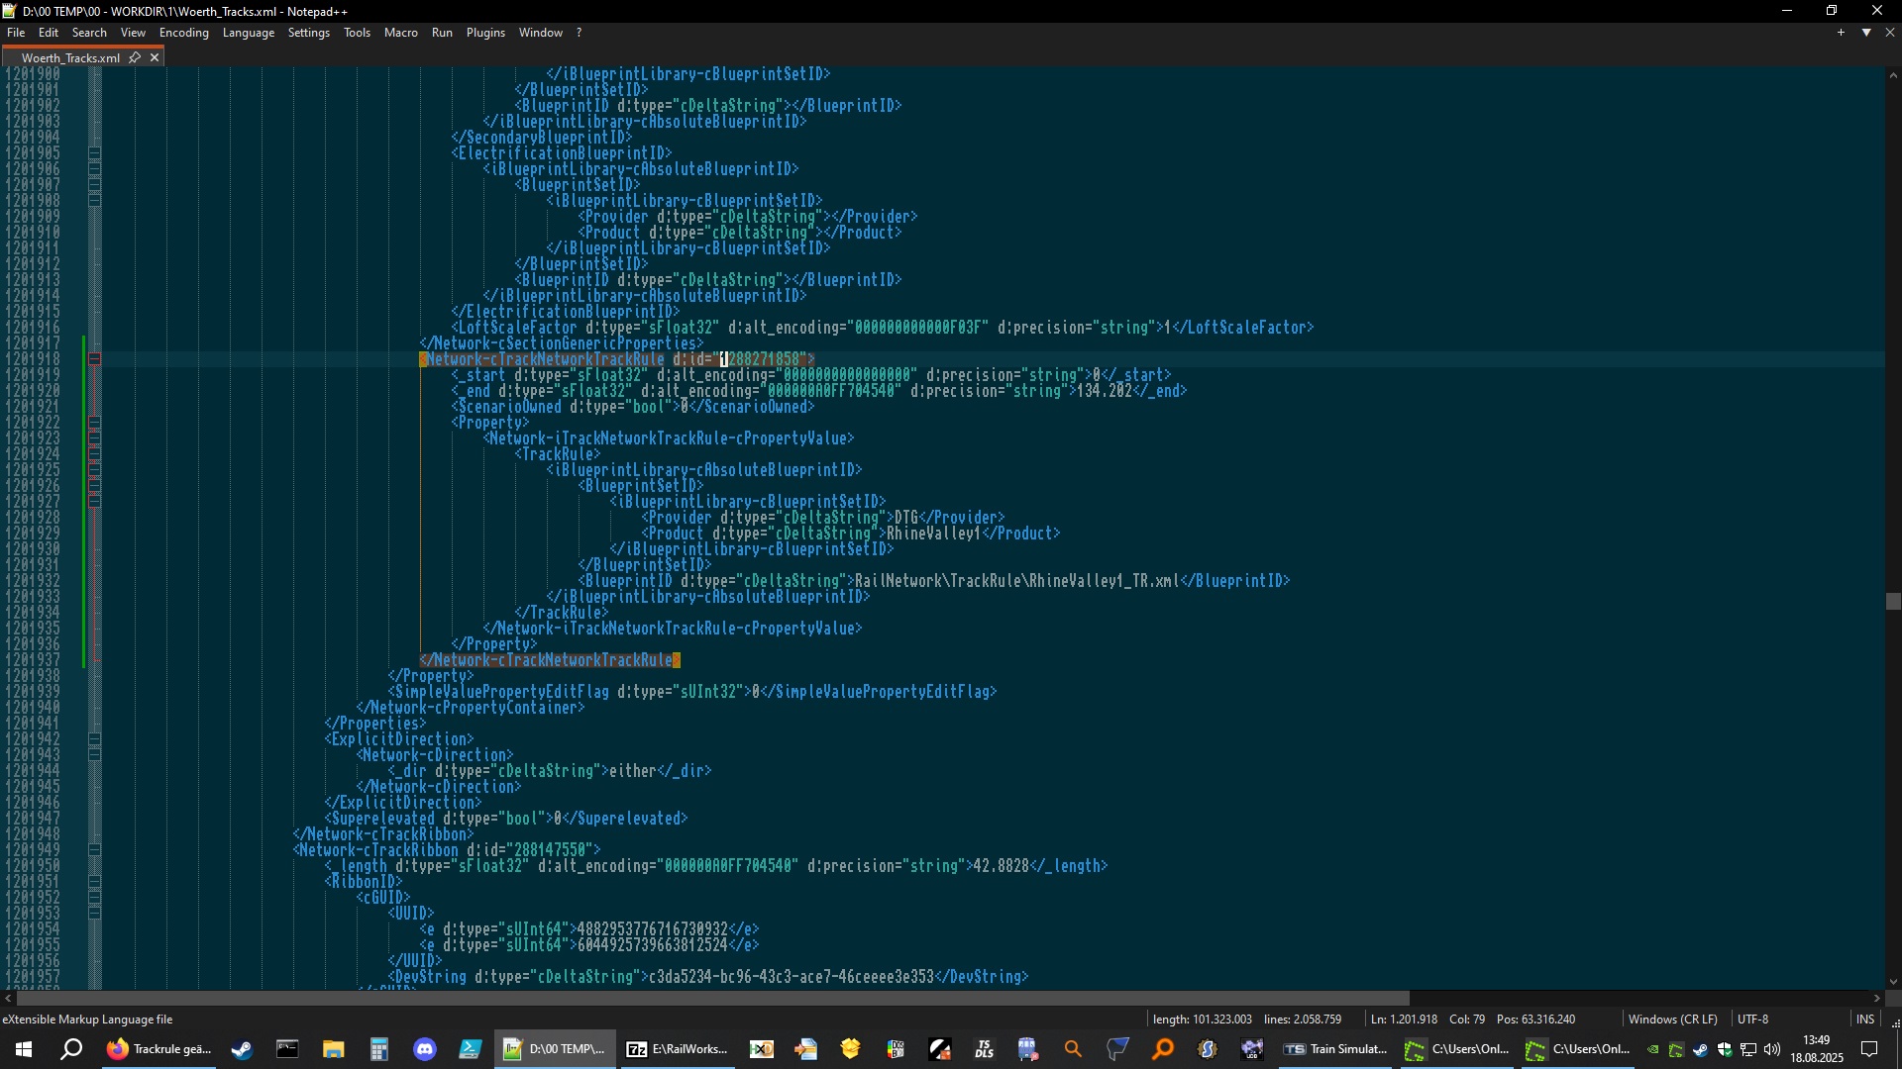Open Firefox Trackrule window in taskbar

(159, 1049)
